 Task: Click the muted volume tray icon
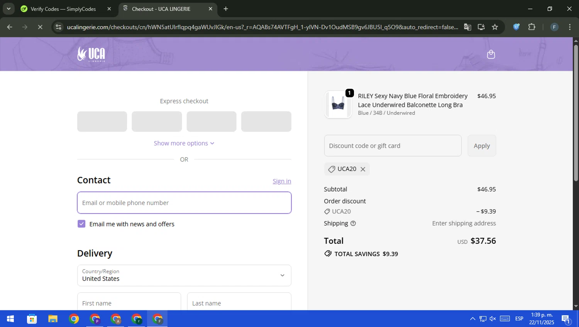[x=493, y=319]
